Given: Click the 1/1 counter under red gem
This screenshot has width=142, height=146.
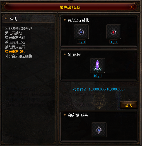Looking at the screenshot, I should 114,42.
